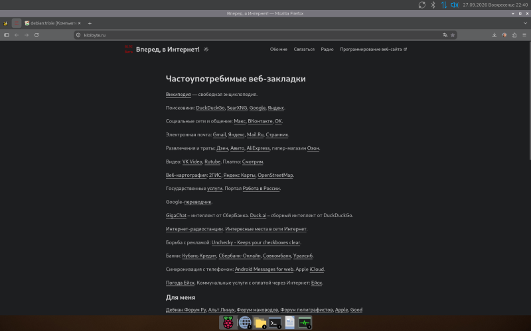Screen dimensions: 531x331
Task: Open the Работа в России link
Action: click(261, 188)
